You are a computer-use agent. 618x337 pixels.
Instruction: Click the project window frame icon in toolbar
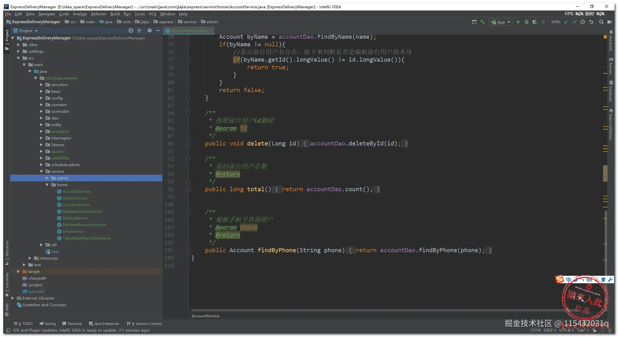474,22
